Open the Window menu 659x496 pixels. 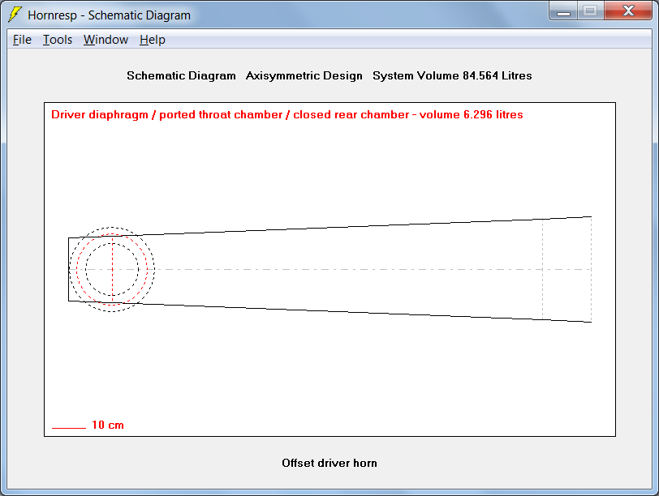[x=106, y=40]
